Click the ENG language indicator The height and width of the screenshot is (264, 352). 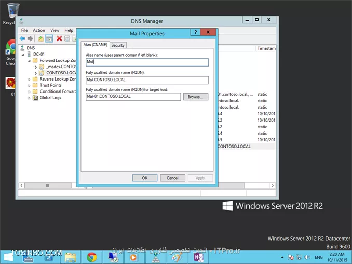coord(318,257)
